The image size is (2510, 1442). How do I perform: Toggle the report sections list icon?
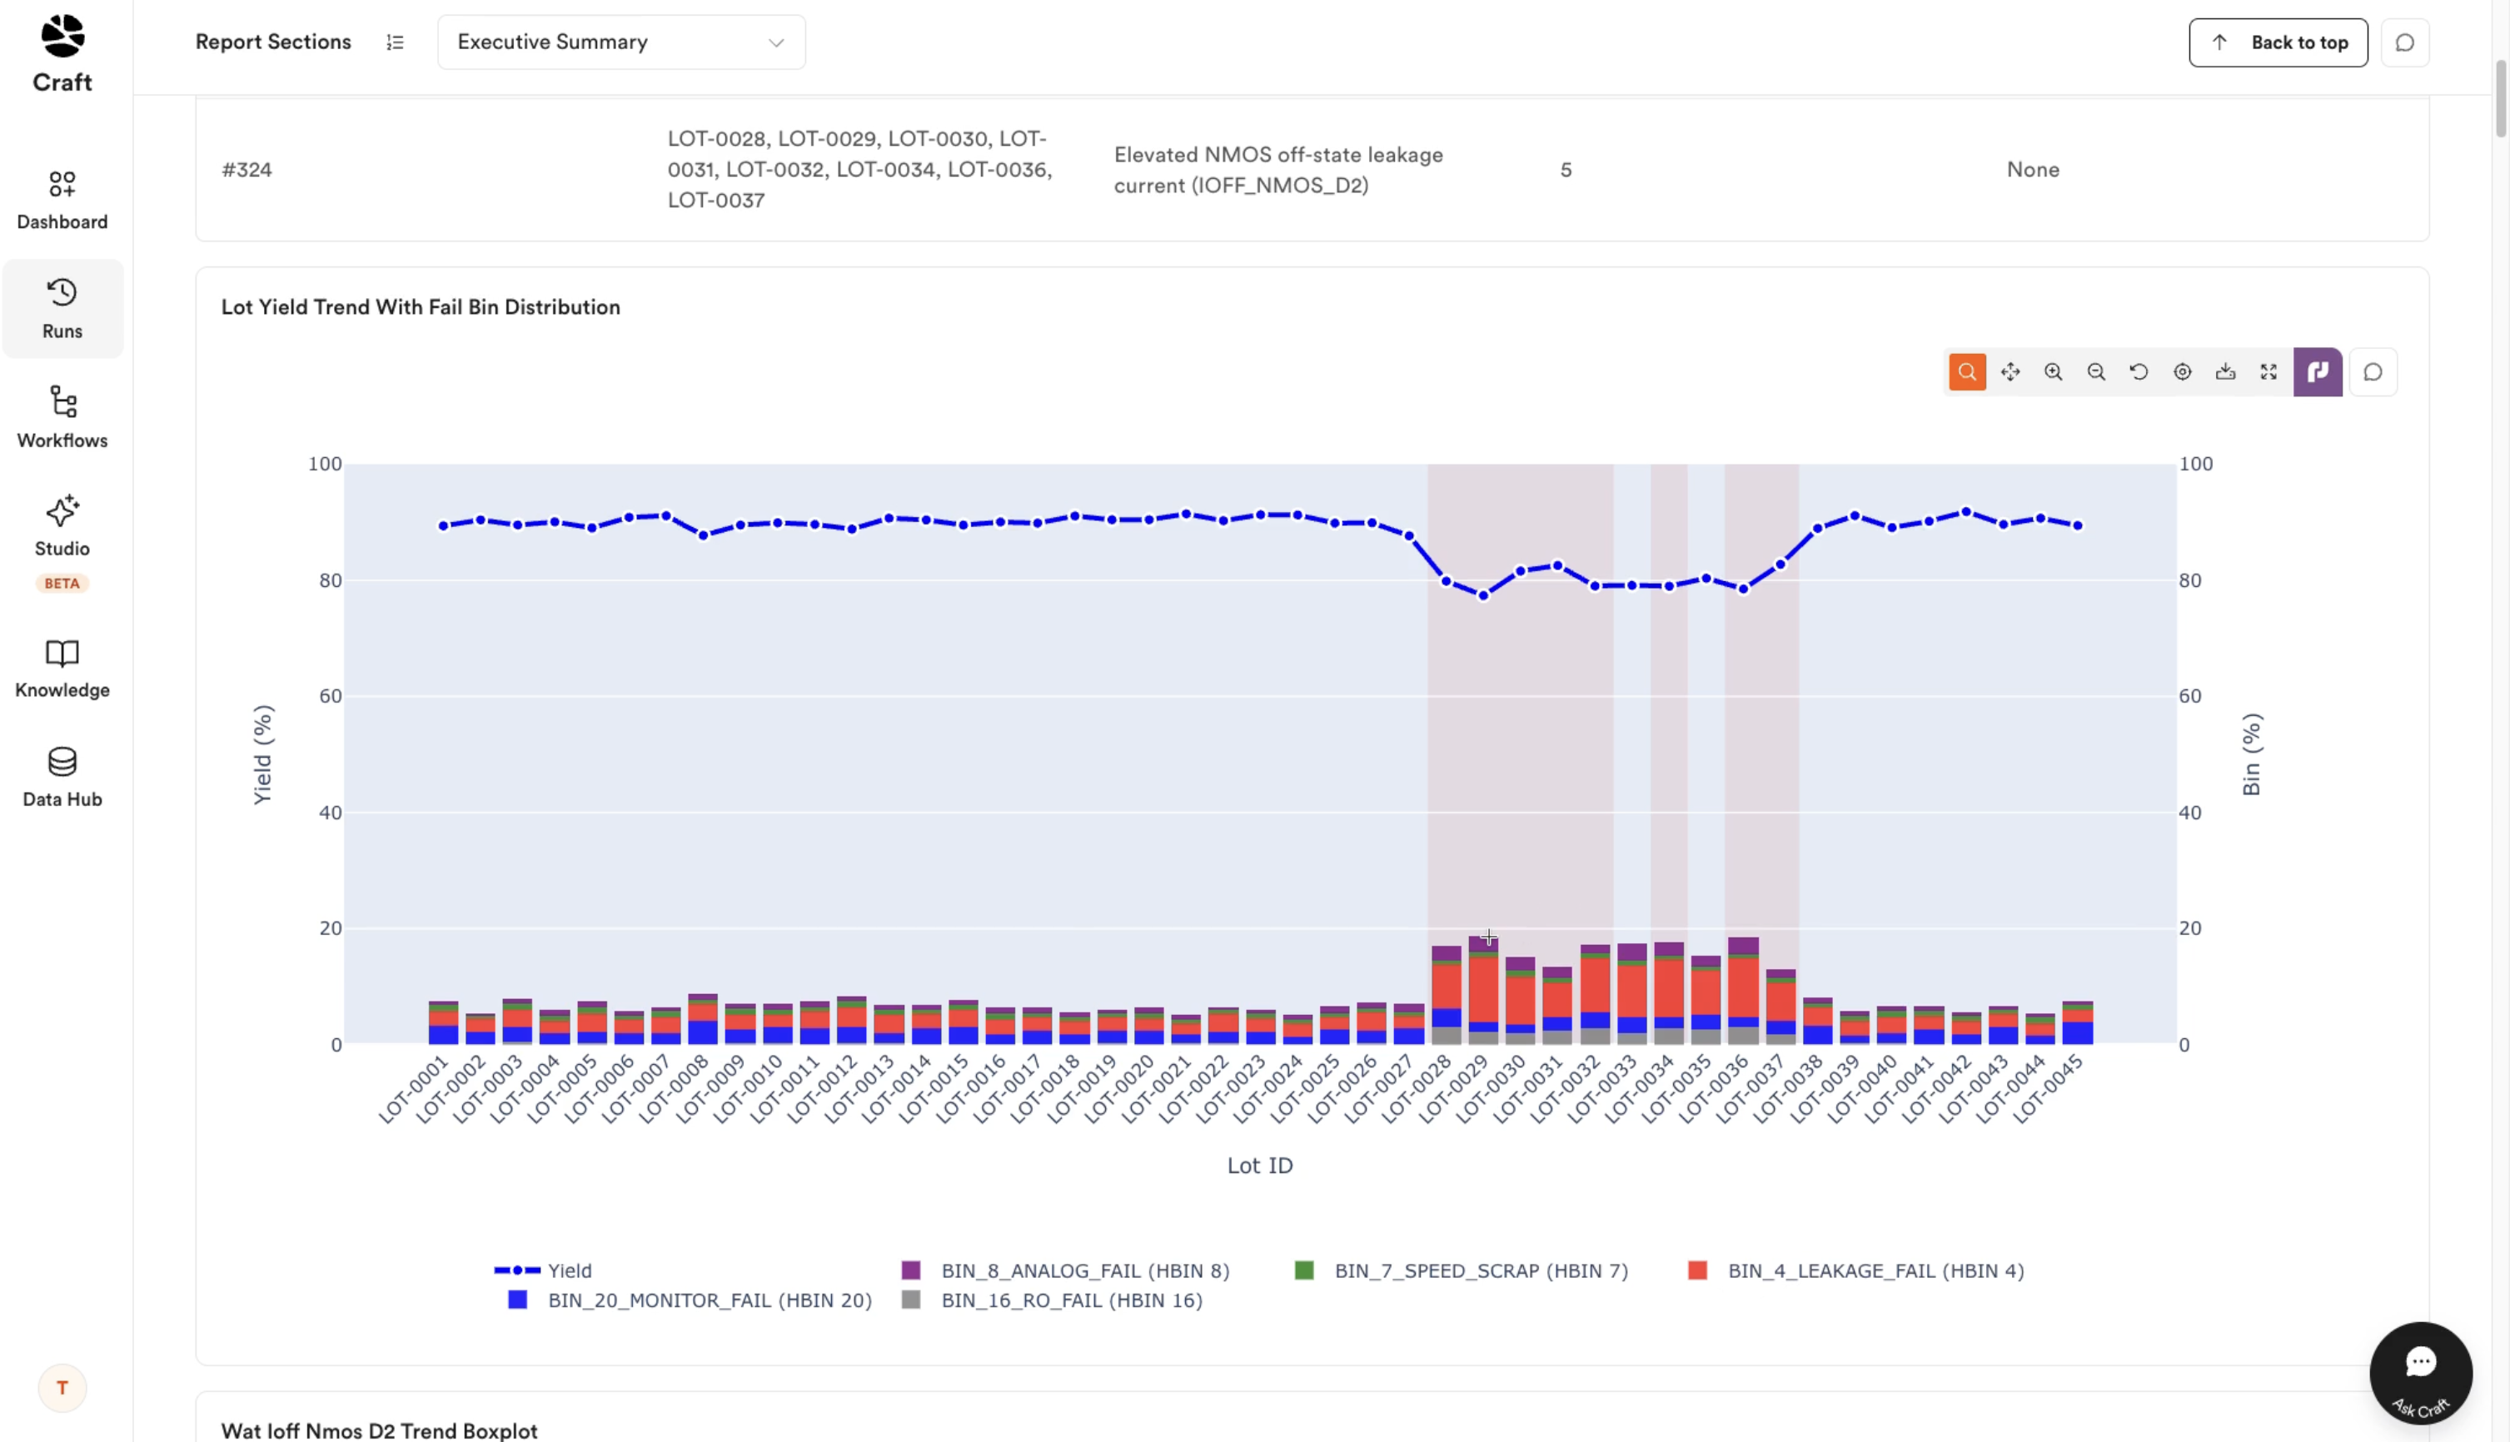click(x=396, y=42)
